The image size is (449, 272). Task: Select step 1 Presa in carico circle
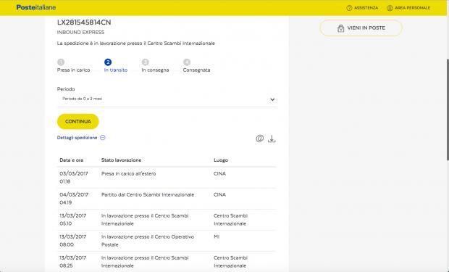[61, 62]
